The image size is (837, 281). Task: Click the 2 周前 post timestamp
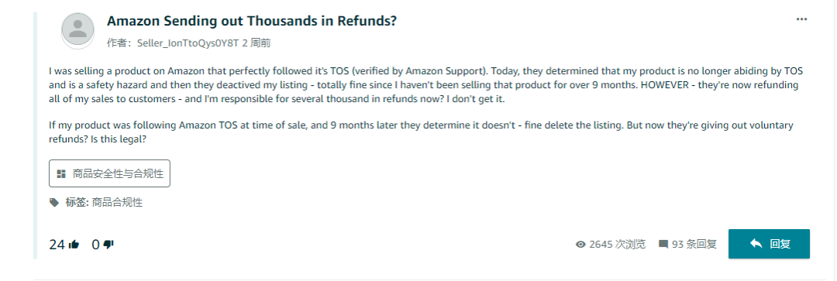[x=257, y=43]
